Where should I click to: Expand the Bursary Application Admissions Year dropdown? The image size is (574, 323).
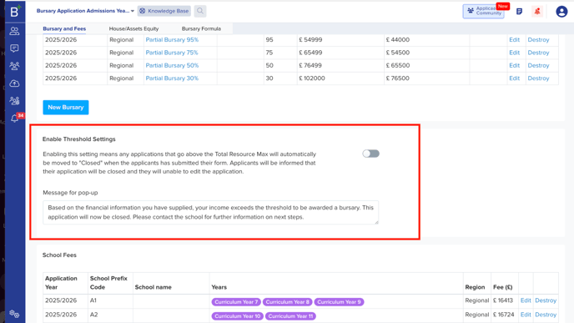(x=85, y=11)
